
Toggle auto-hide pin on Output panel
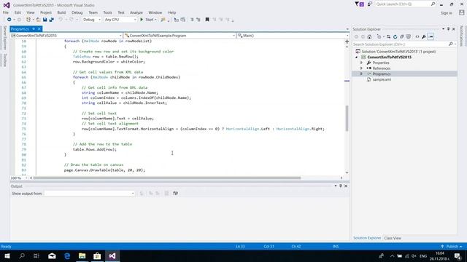coord(341,186)
